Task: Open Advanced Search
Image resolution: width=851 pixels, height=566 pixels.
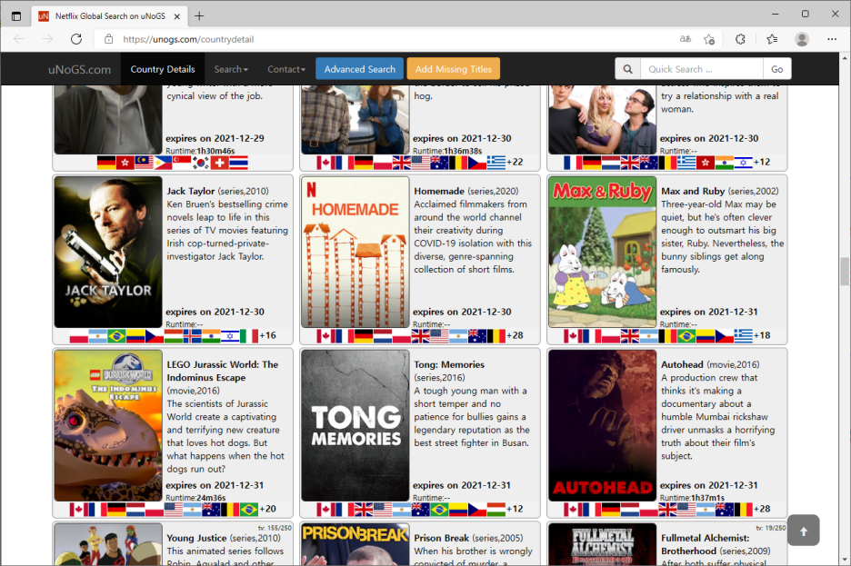Action: pyautogui.click(x=360, y=69)
